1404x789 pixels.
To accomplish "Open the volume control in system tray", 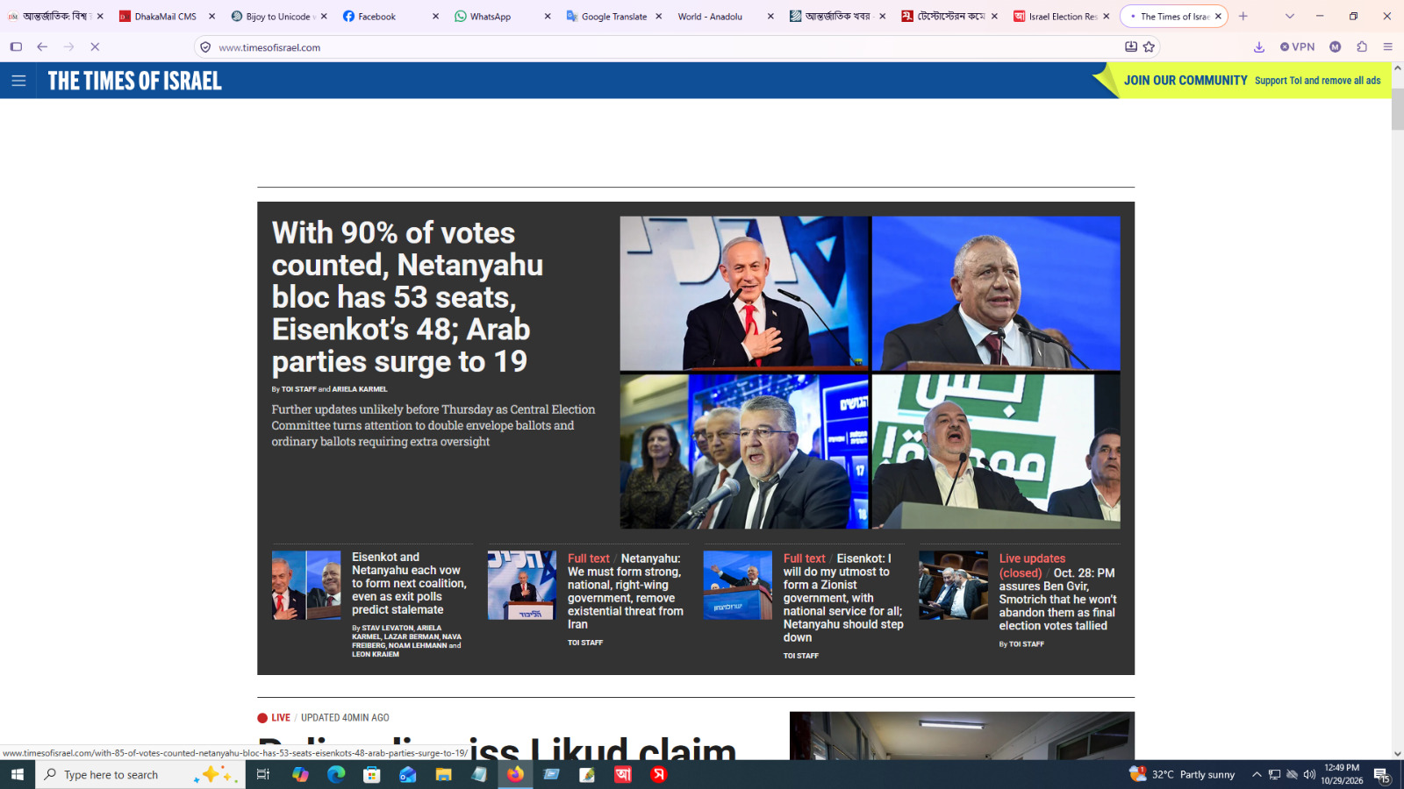I will [1309, 774].
